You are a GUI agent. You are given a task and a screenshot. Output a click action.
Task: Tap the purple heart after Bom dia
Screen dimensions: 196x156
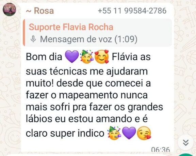point(72,57)
